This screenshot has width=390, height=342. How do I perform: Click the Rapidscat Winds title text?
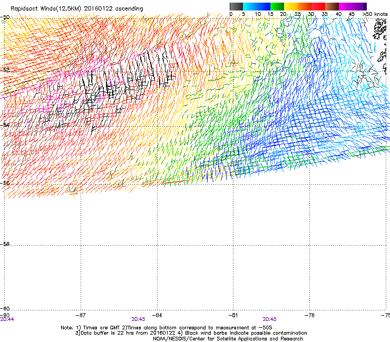[x=77, y=9]
